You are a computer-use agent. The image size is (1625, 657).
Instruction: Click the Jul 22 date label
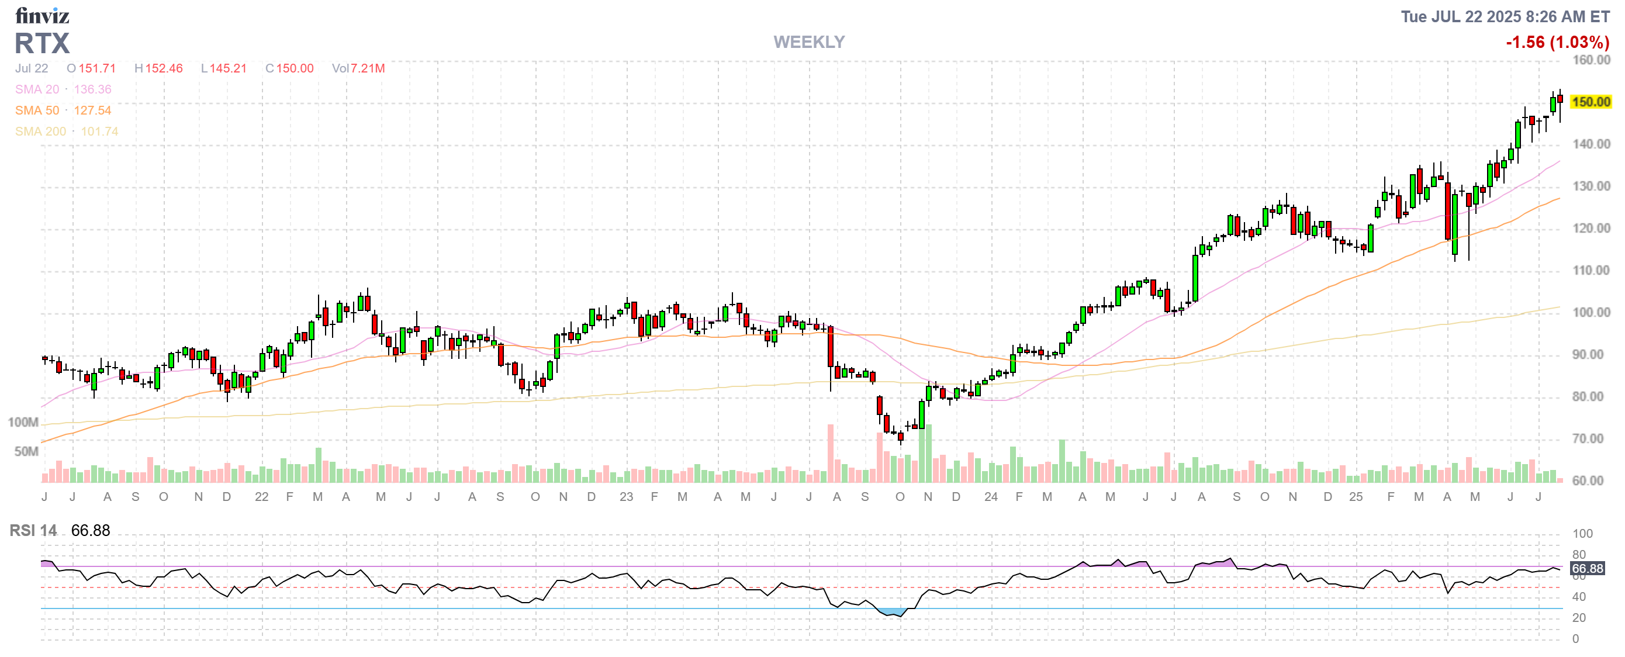click(x=31, y=69)
